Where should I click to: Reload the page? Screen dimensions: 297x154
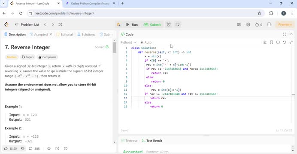tap(21, 13)
